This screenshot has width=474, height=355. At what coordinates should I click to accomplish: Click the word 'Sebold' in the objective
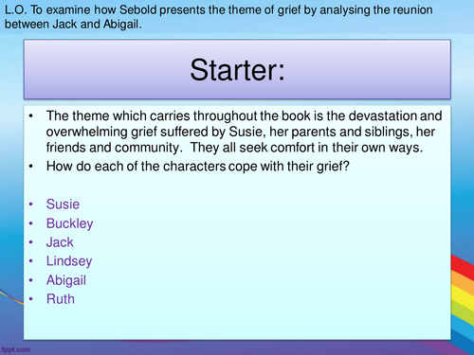[x=138, y=10]
